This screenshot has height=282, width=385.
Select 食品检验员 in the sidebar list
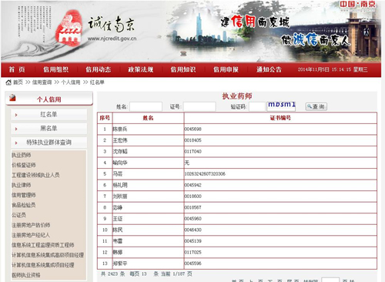point(24,205)
